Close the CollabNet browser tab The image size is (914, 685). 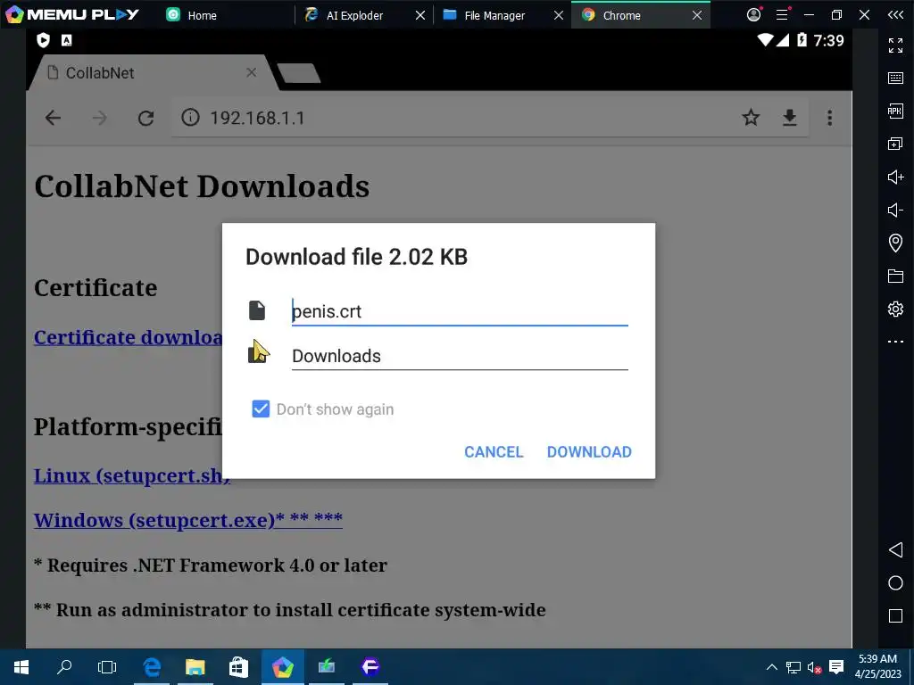pos(251,73)
